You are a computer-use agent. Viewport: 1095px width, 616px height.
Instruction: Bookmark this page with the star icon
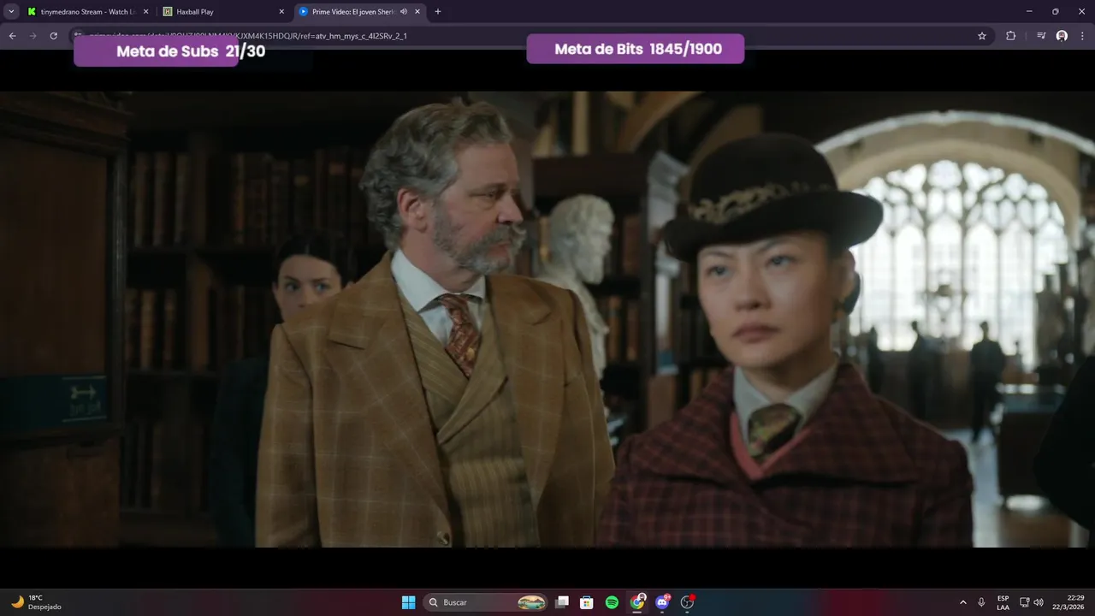(982, 36)
